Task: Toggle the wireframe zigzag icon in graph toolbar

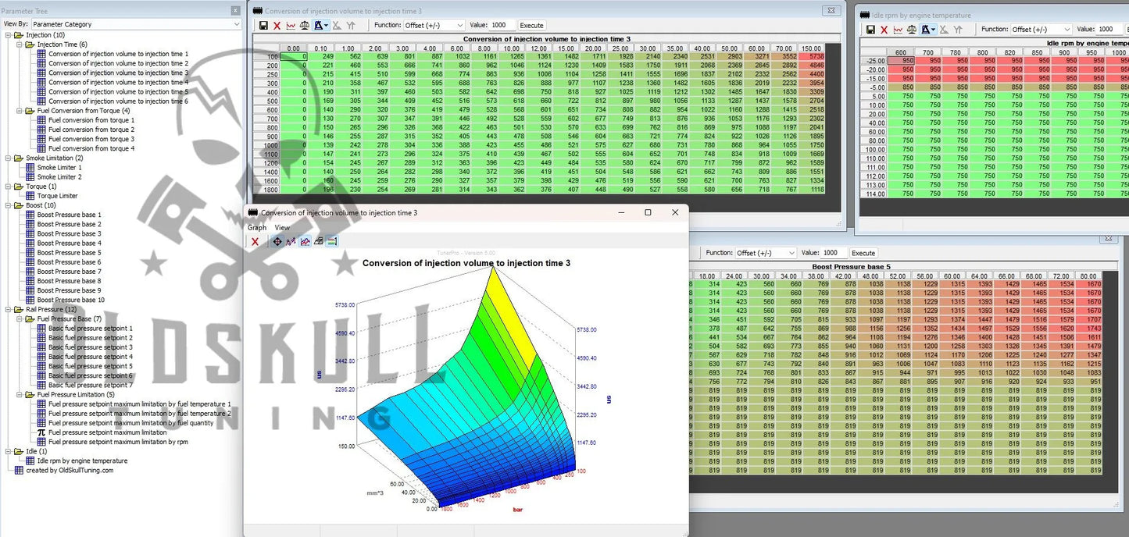Action: (291, 242)
